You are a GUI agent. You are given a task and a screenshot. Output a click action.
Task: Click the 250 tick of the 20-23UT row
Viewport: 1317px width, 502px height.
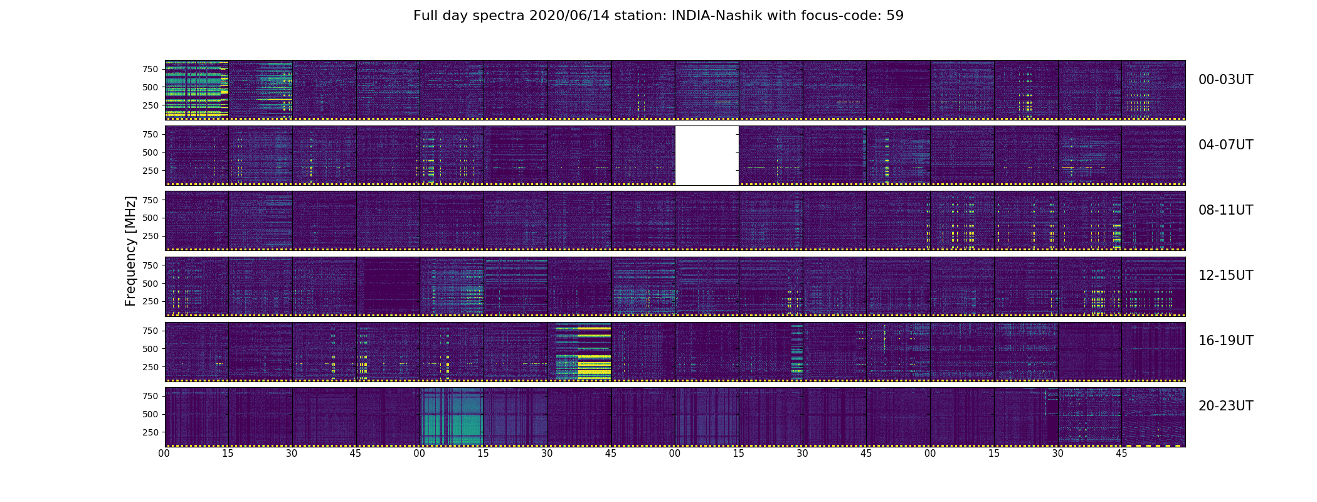click(x=151, y=432)
